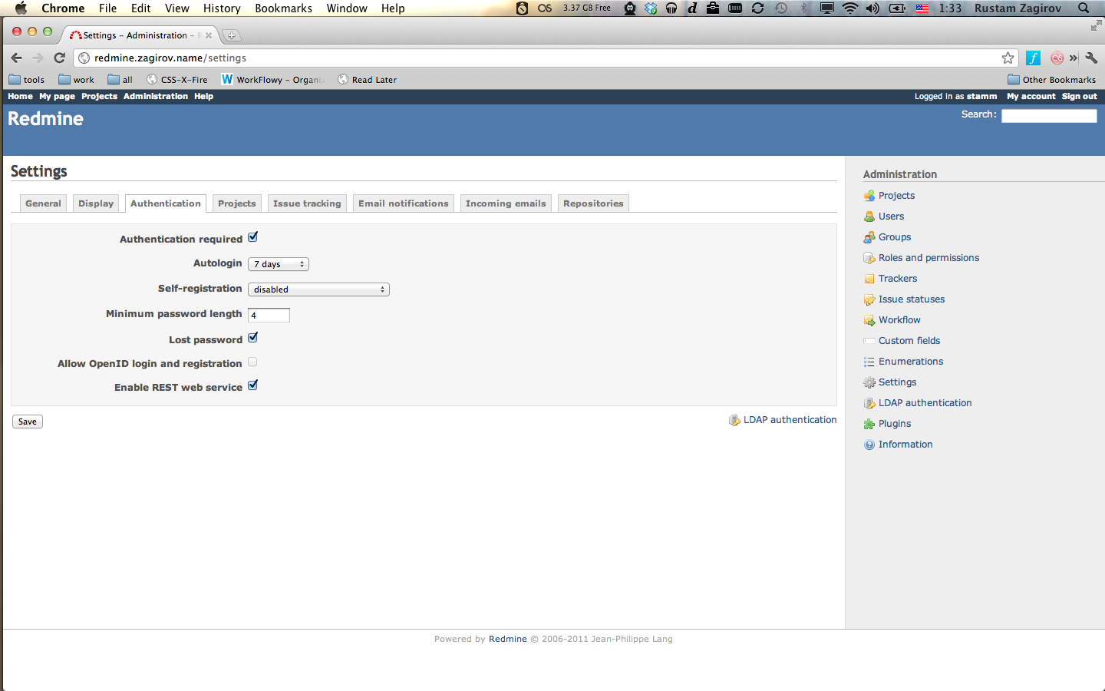Open the Autologin dropdown
Viewport: 1105px width, 691px height.
coord(278,263)
